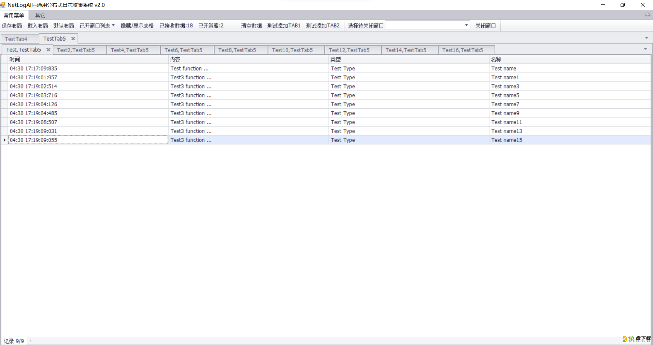
Task: Select the cell 04:30 17:19:04:485
Action: click(x=88, y=113)
